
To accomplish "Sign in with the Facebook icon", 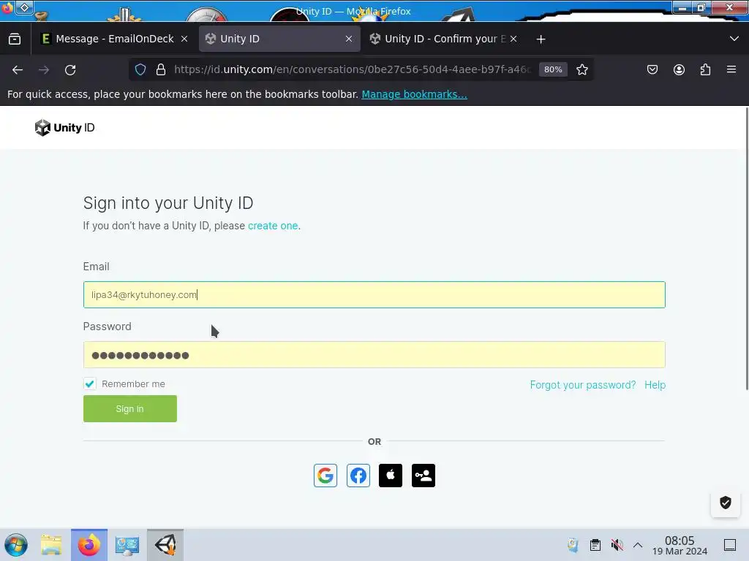I will click(x=358, y=475).
